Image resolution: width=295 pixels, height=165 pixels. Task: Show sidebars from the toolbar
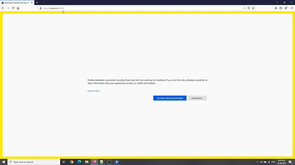coord(281,8)
